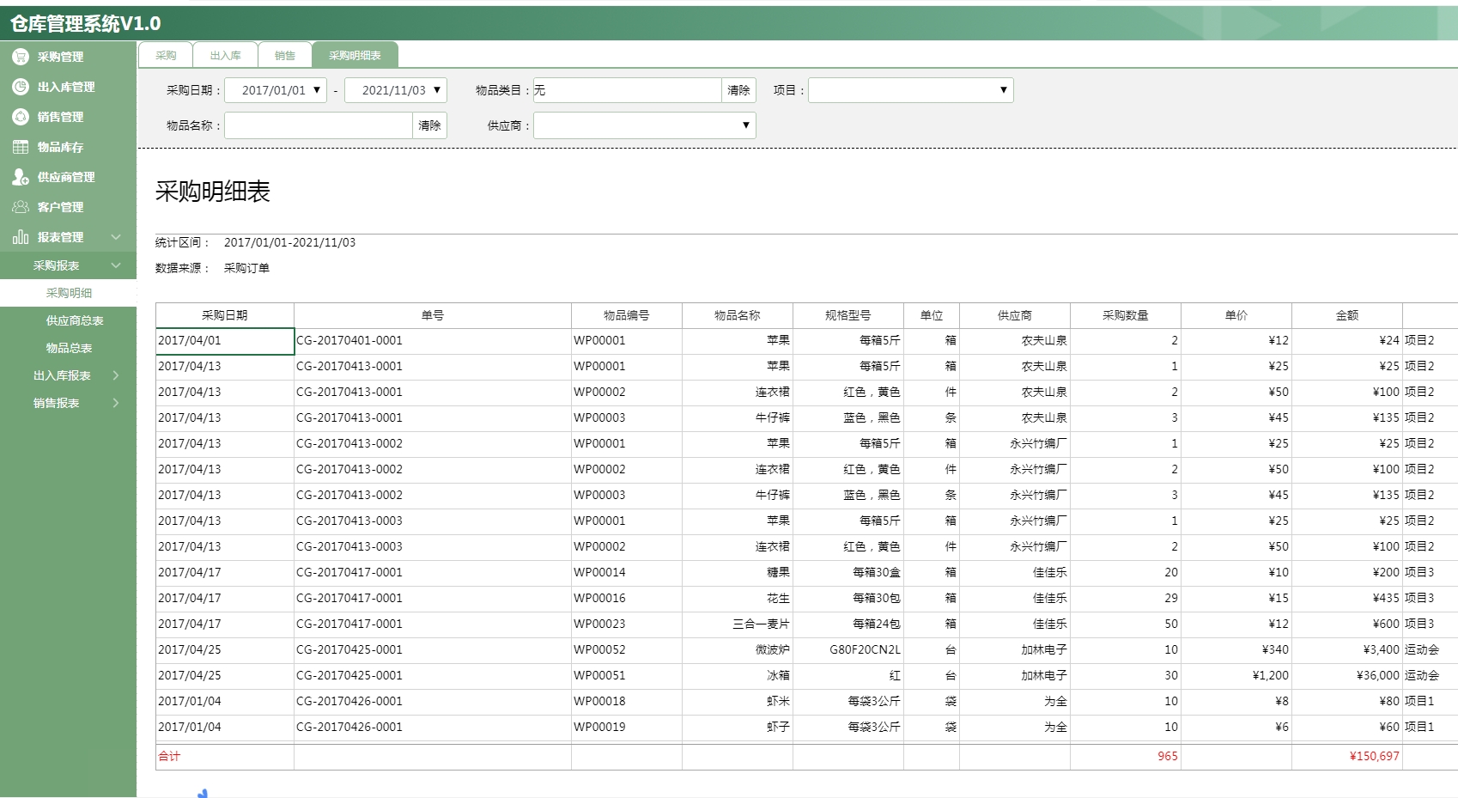Screen dimensions: 1458x798
Task: Select 采购明细 in the report submenu
Action: tap(69, 293)
